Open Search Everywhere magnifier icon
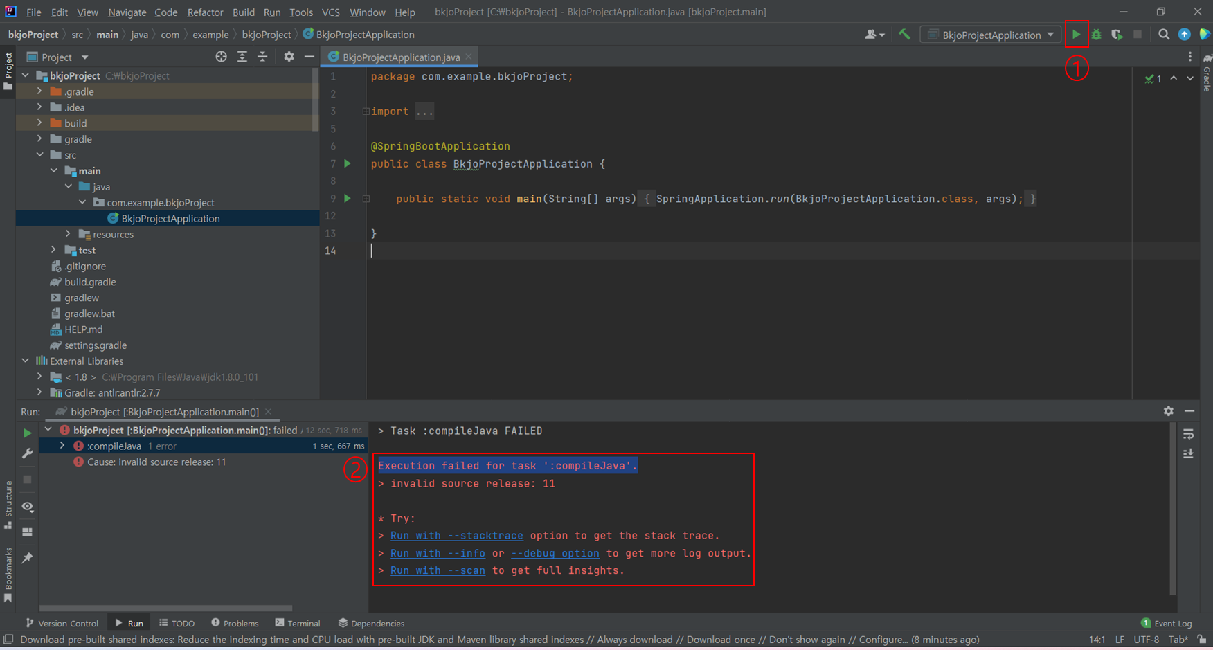The image size is (1213, 650). coord(1164,35)
